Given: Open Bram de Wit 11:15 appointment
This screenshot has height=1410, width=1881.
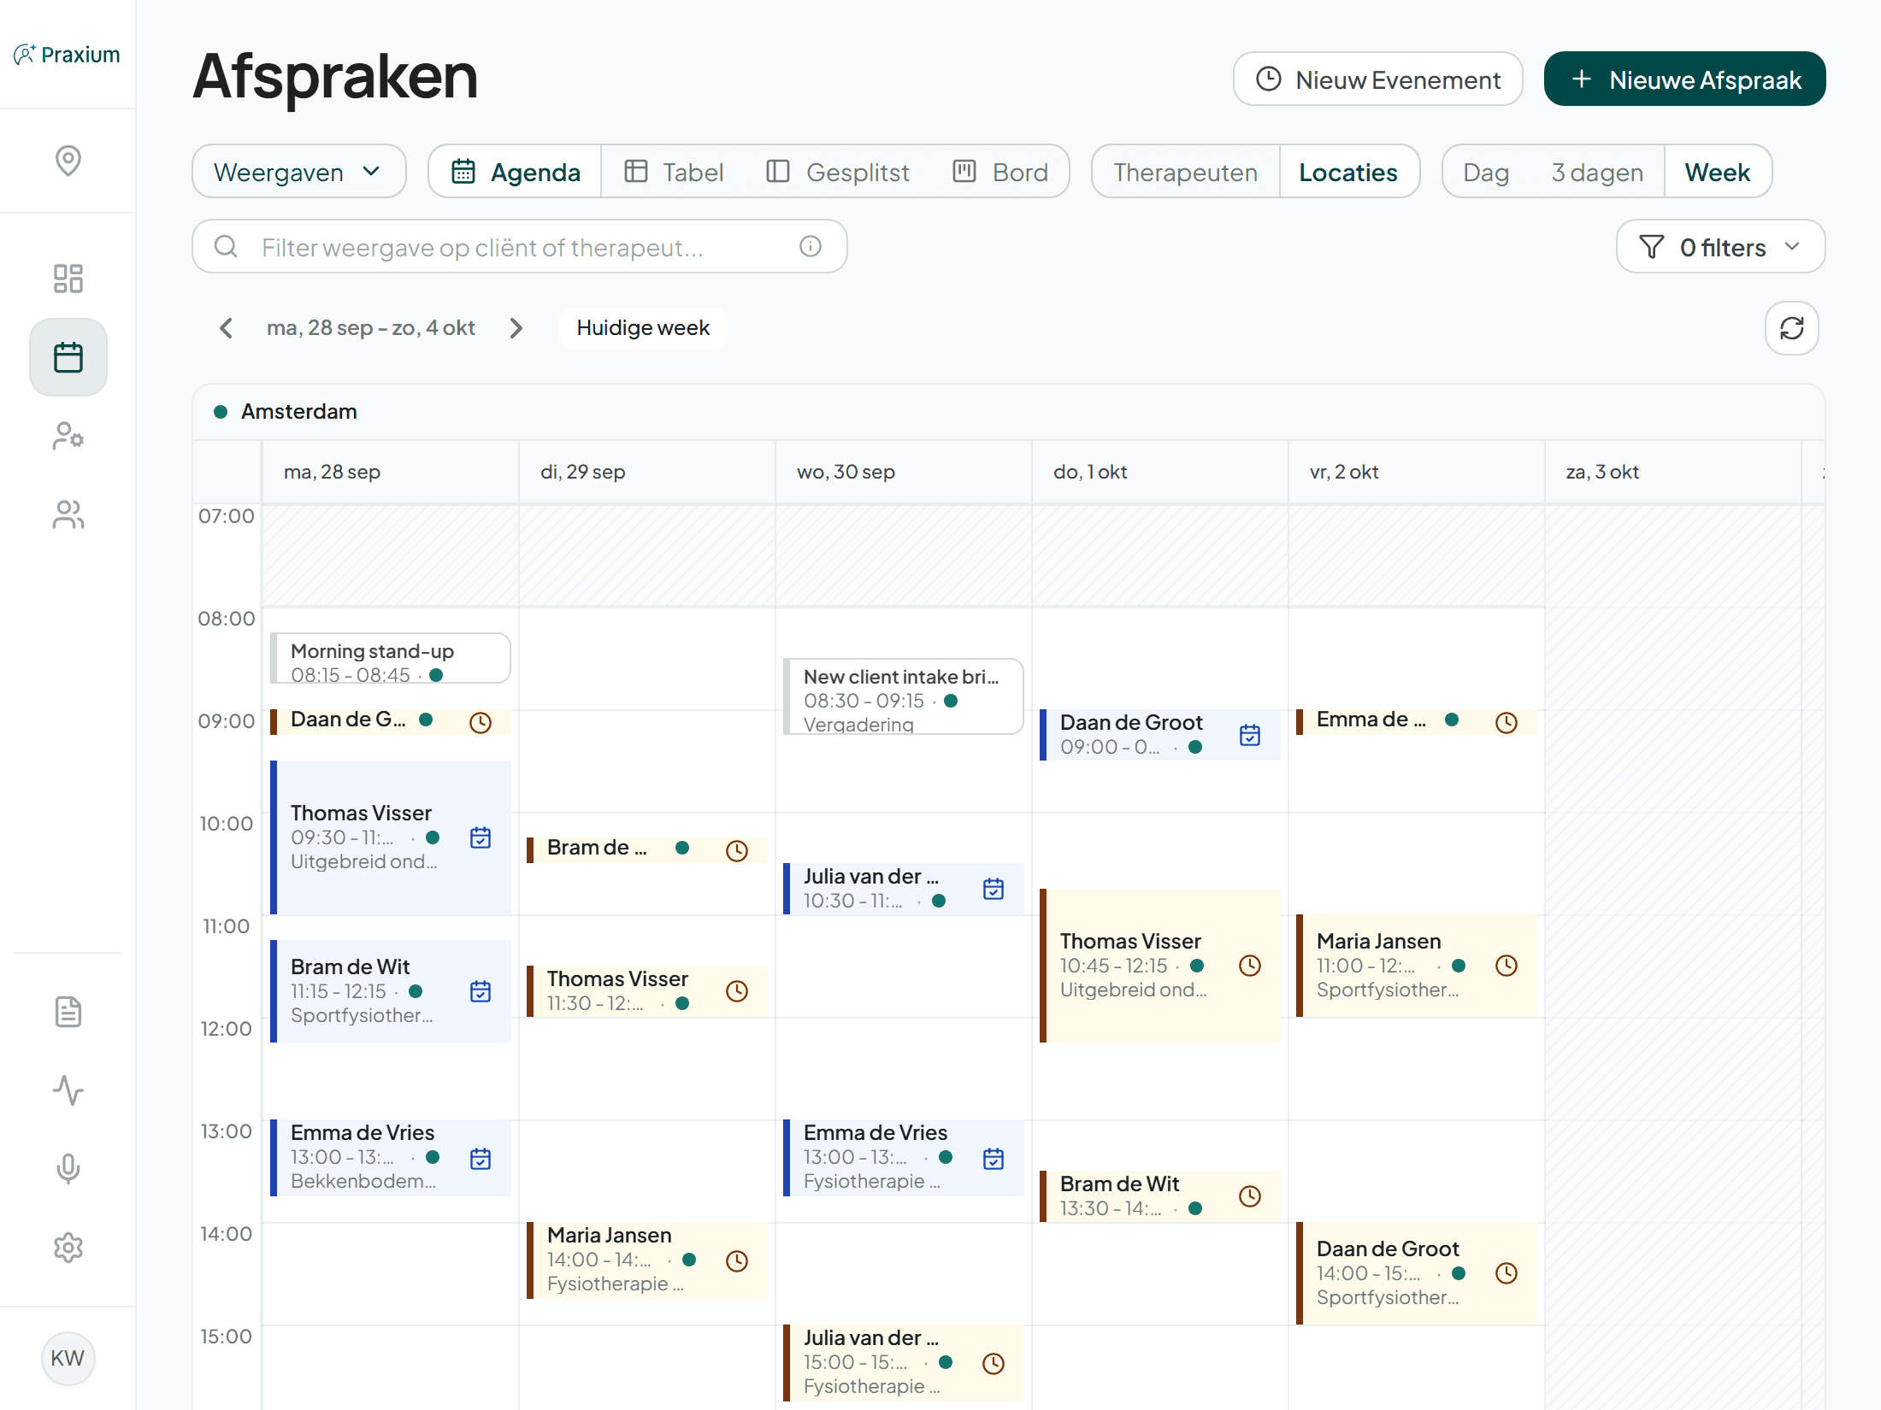Looking at the screenshot, I should tap(391, 991).
